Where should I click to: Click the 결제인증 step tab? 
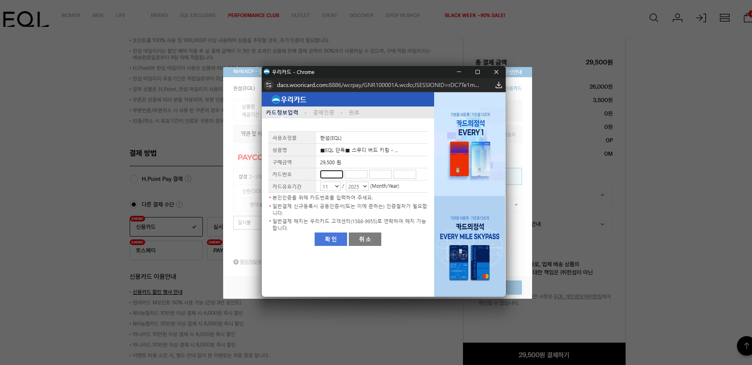(324, 113)
